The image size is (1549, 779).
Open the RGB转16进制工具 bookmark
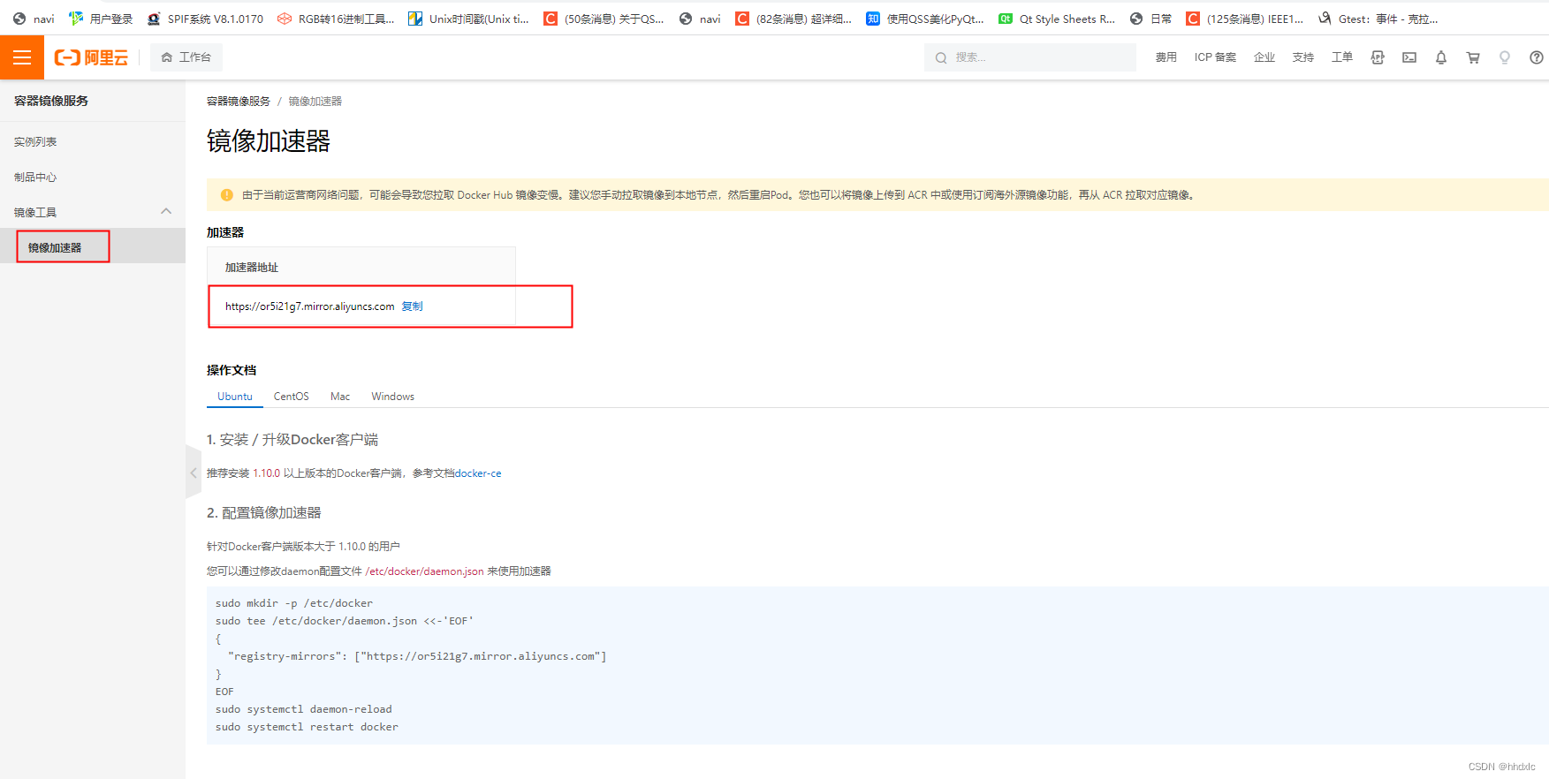point(336,19)
